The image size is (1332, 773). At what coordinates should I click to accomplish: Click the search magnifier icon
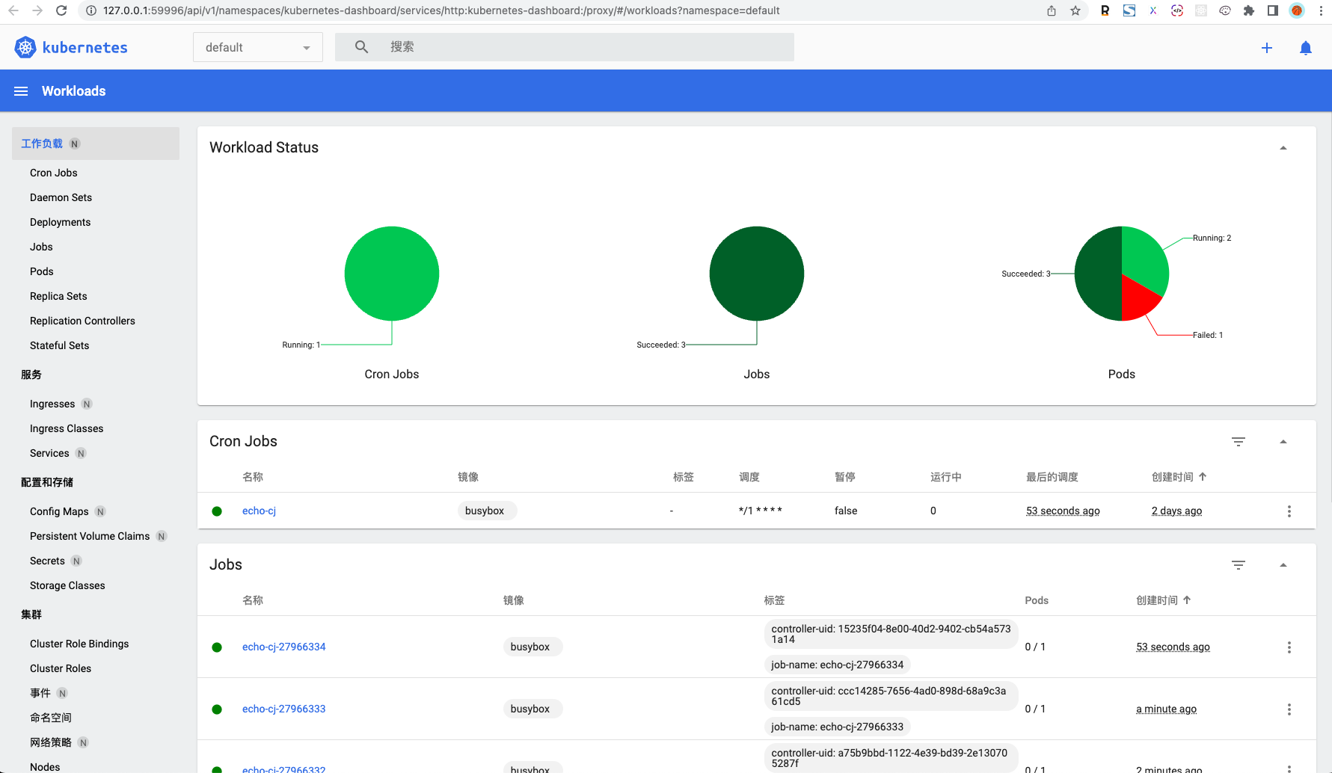pos(361,47)
